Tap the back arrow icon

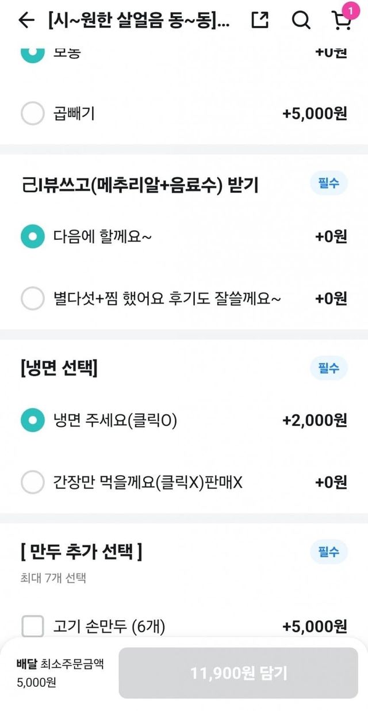tap(26, 20)
